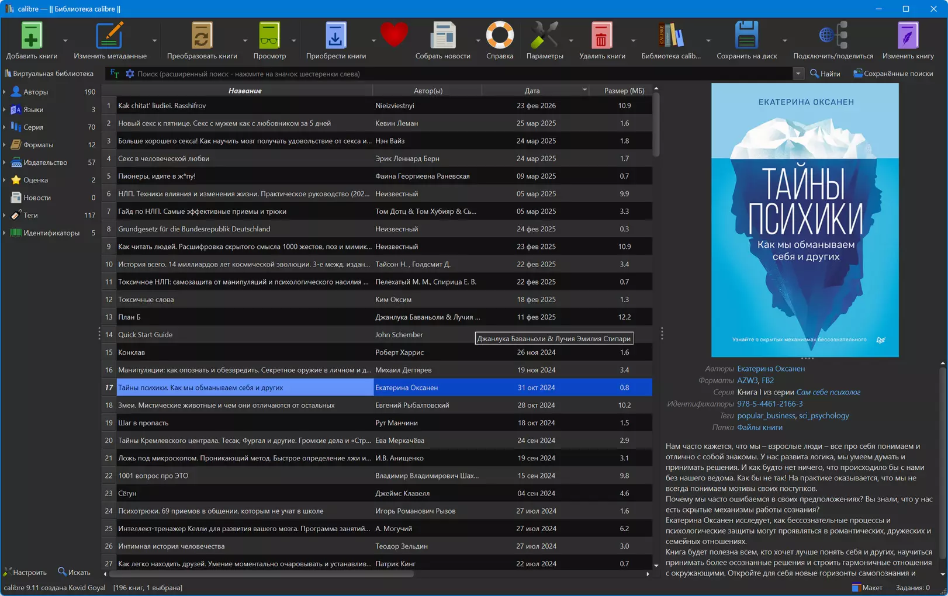The image size is (948, 596).
Task: Toggle the full text search icon
Action: [115, 74]
